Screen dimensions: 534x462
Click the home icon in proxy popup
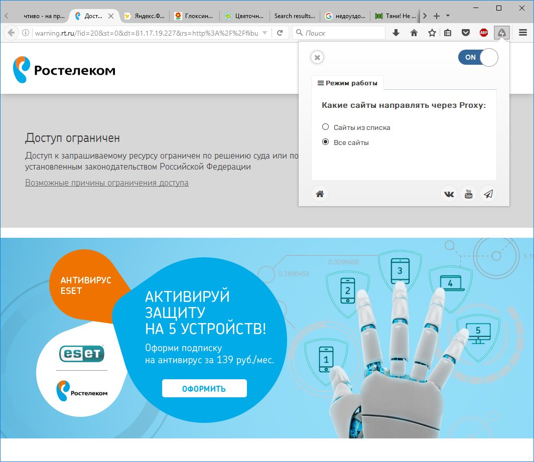point(320,194)
